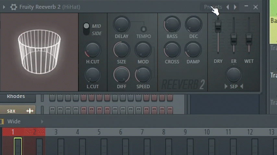The image size is (277, 155).
Task: Click the MOD knob
Action: [x=143, y=50]
